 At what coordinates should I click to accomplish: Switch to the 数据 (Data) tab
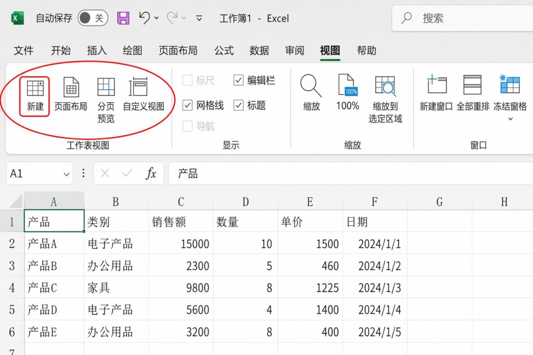tap(259, 50)
